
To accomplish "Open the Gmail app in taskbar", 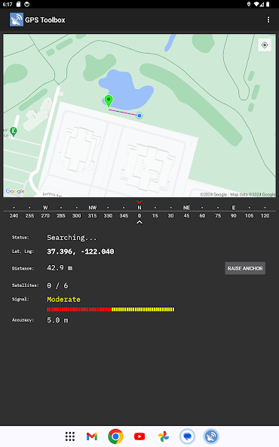I will [x=92, y=436].
